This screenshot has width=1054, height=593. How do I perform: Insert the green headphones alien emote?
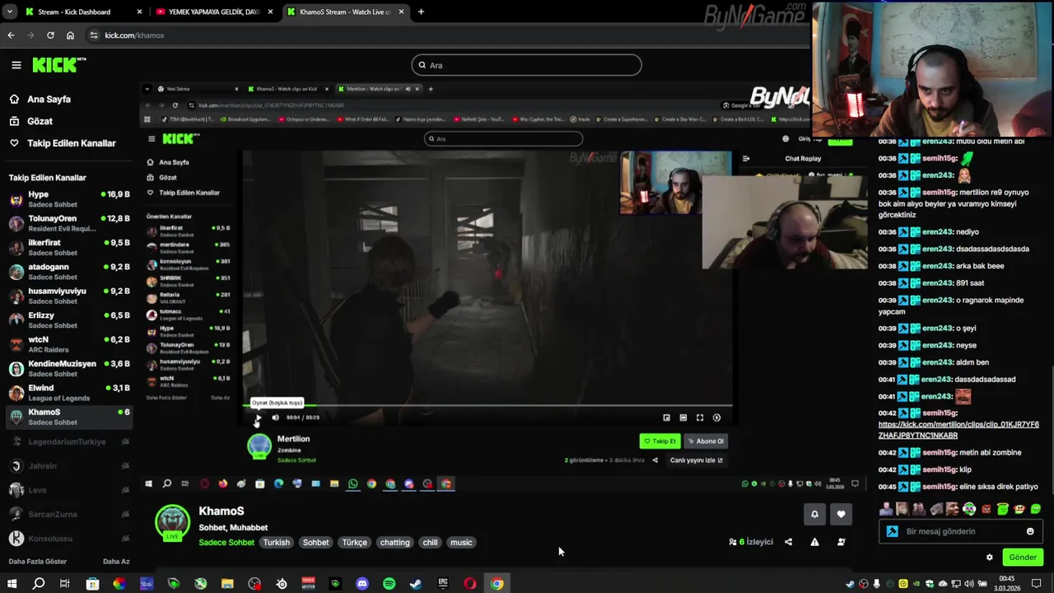point(969,509)
